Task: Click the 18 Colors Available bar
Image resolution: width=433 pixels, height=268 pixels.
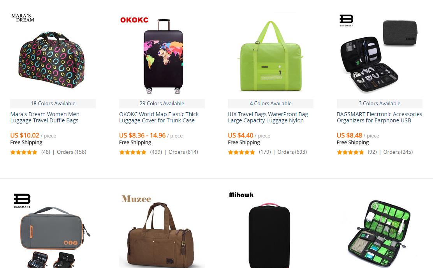Action: [x=53, y=104]
